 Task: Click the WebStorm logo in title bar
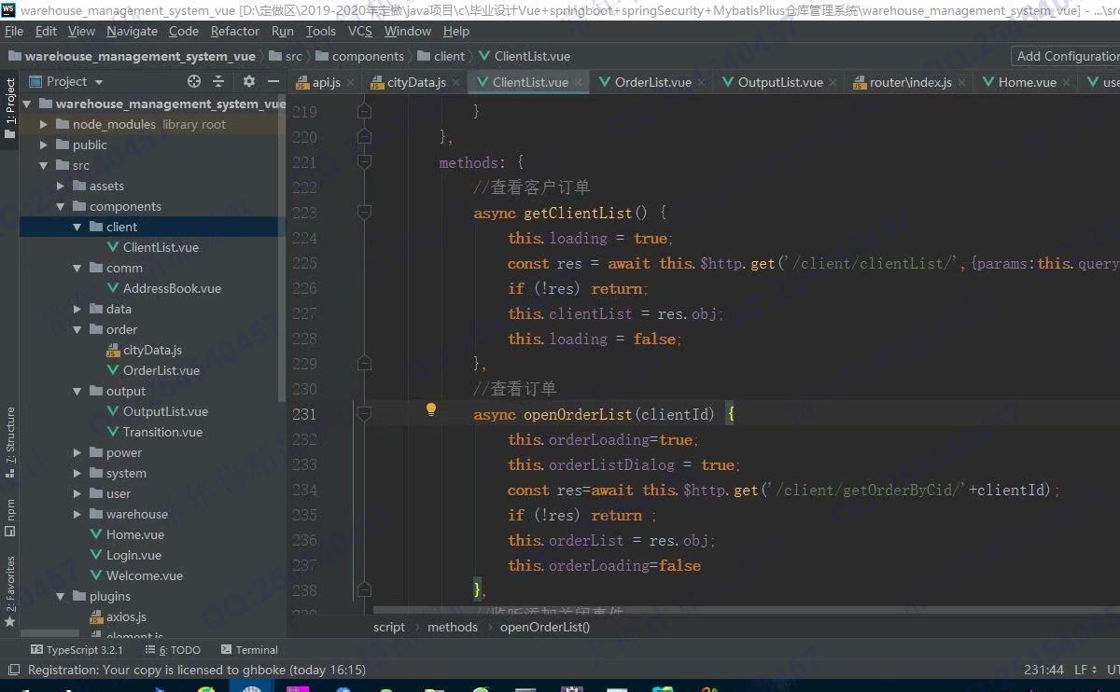coord(8,9)
